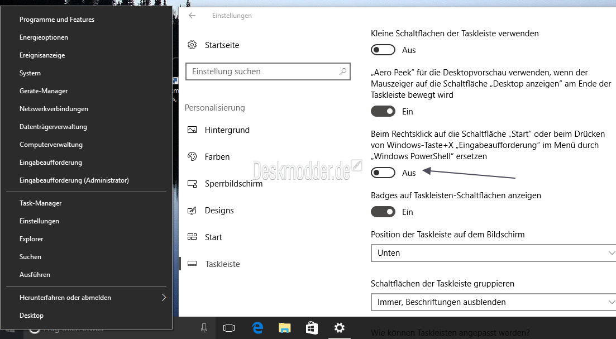Screen dimensions: 616x339
Task: Open the taskbar position dropdown showing Unten
Action: (494, 253)
